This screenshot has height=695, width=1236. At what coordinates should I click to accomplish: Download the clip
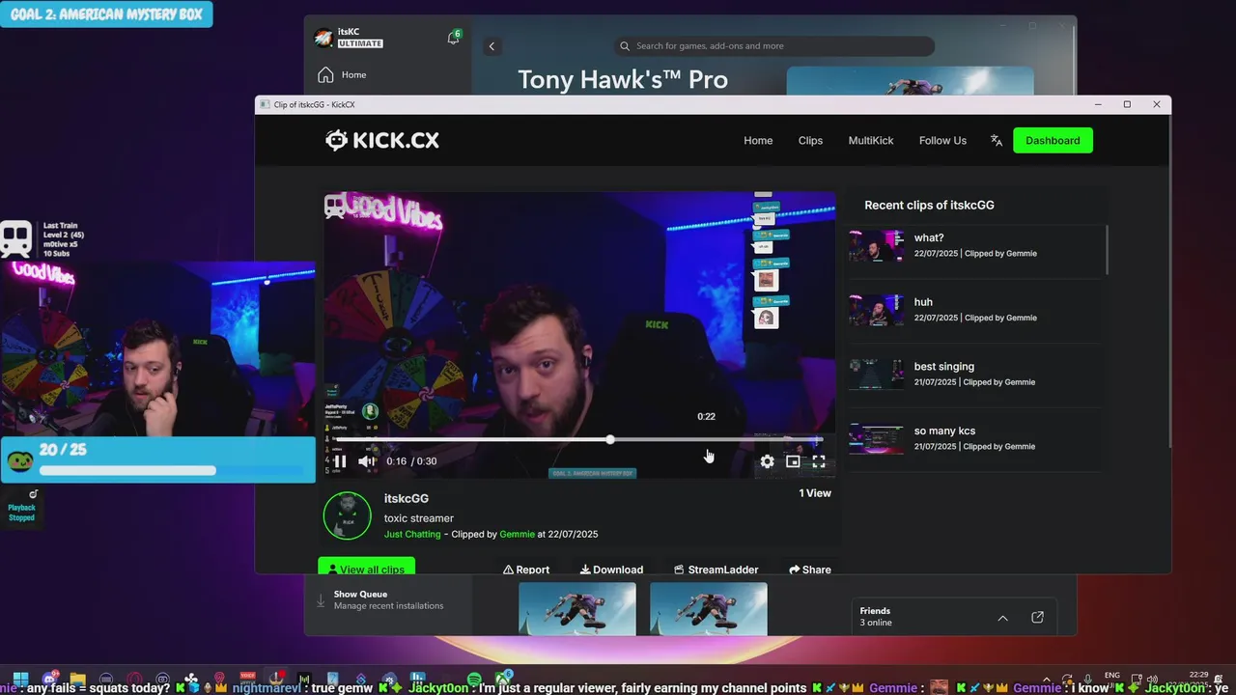coord(611,570)
